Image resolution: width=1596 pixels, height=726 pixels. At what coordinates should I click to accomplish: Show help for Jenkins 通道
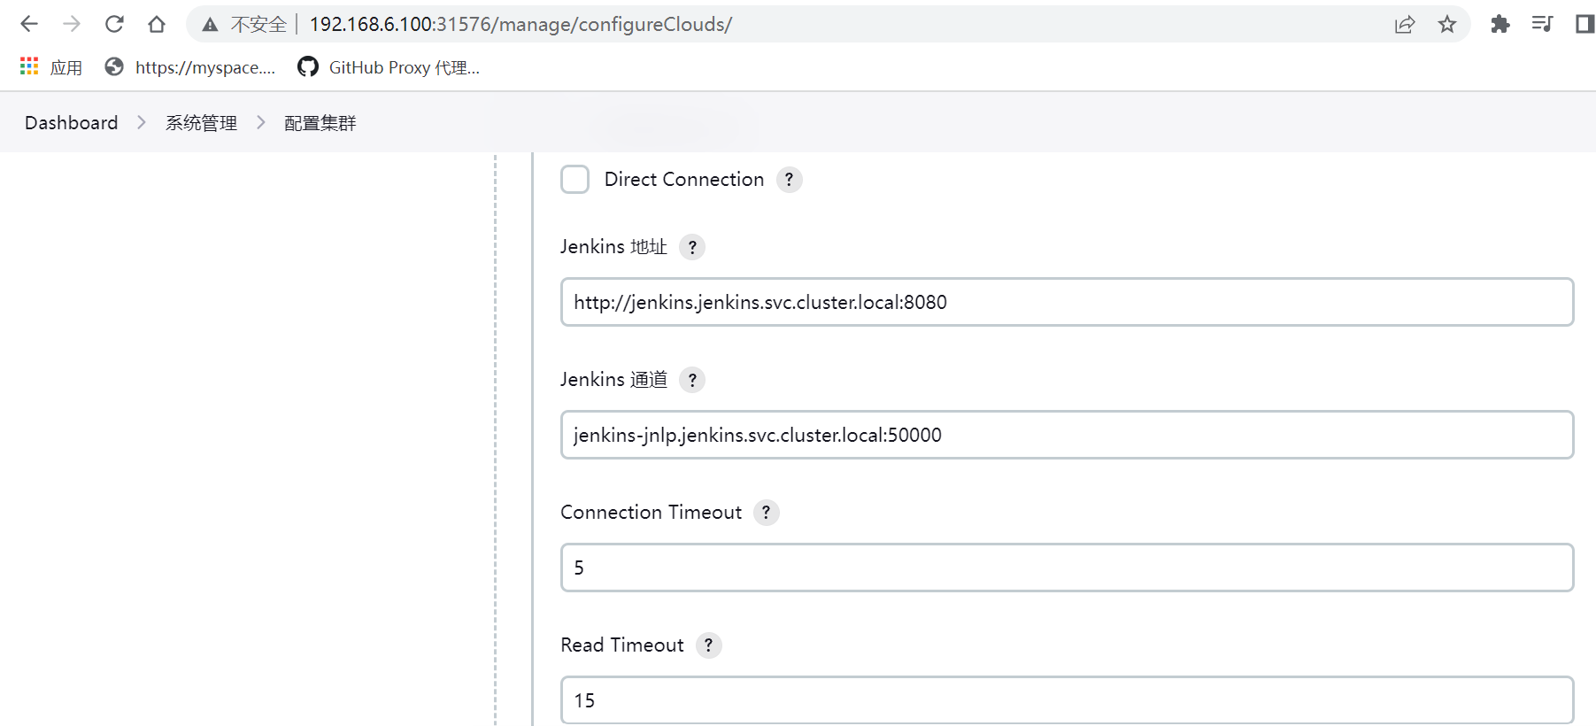tap(692, 380)
